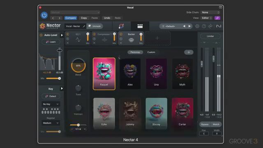Select the Raquel persona card

click(x=104, y=74)
